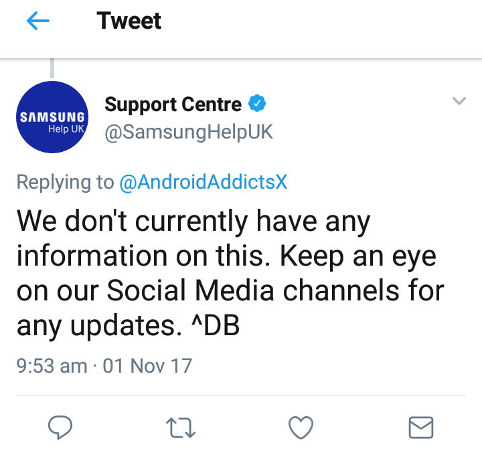Tap the blue verified badge
The image size is (482, 457).
tap(257, 103)
